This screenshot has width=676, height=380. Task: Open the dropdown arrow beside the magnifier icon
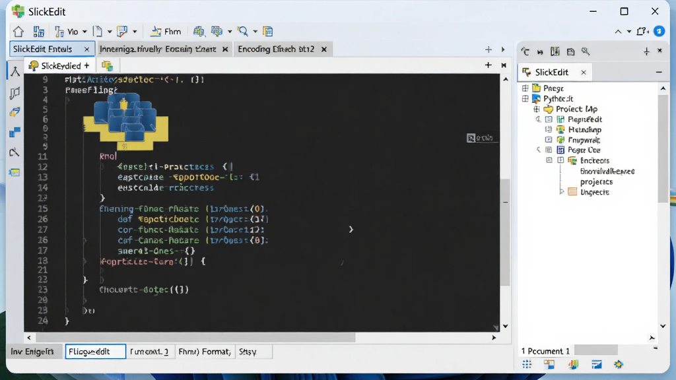click(x=255, y=32)
